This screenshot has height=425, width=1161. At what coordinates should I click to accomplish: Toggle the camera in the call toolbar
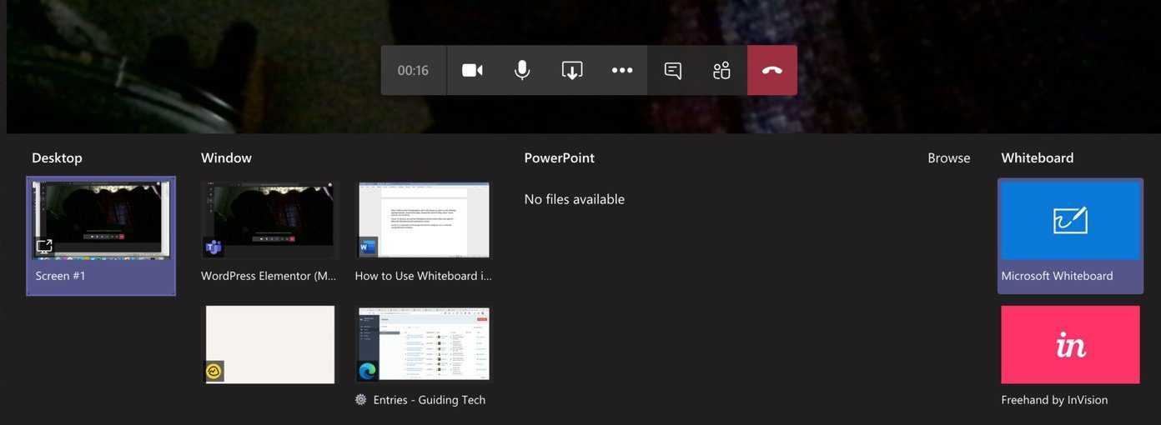click(x=472, y=70)
